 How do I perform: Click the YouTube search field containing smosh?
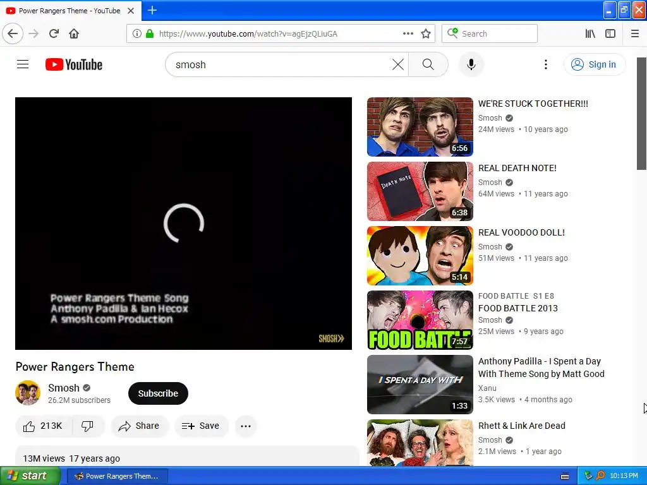[281, 64]
